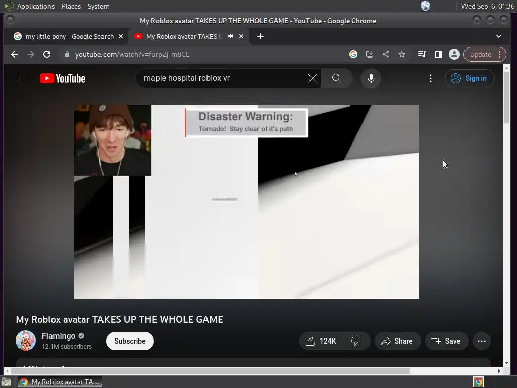
Task: Click the vertical scrollbar thumb
Action: click(507, 98)
